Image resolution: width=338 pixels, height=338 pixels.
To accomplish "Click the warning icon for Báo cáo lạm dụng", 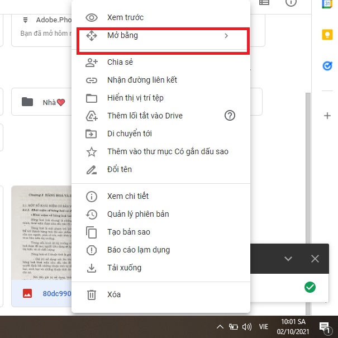I will 92,250.
